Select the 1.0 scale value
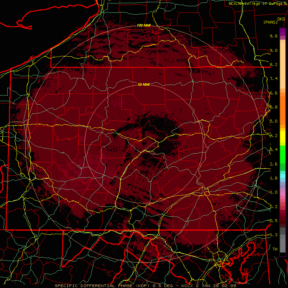Image resolution: width=288 pixels, height=288 pixels. 274,192
